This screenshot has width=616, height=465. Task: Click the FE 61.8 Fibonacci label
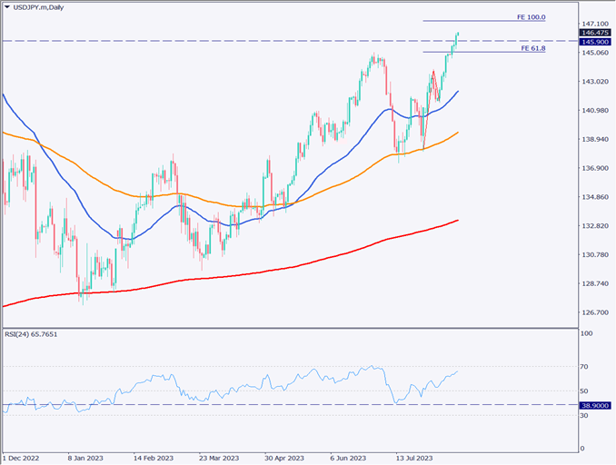[532, 48]
